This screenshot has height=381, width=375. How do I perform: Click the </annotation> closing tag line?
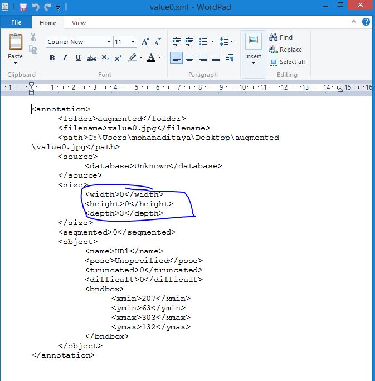[63, 355]
